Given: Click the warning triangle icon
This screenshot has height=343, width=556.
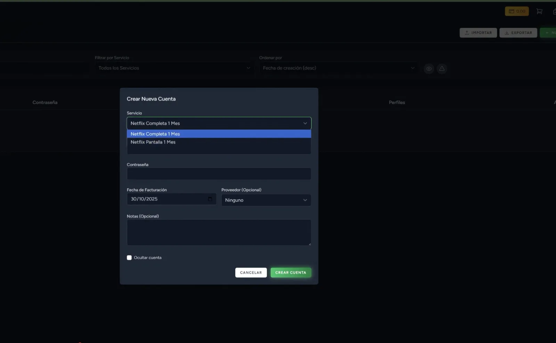Looking at the screenshot, I should (442, 69).
